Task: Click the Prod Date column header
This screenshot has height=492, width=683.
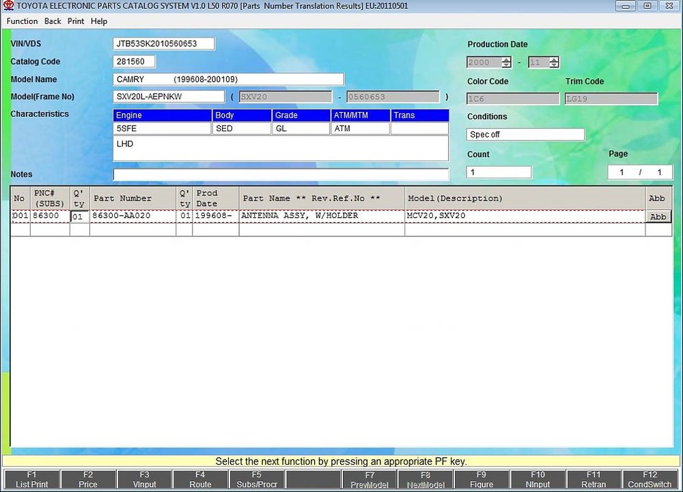Action: tap(216, 198)
